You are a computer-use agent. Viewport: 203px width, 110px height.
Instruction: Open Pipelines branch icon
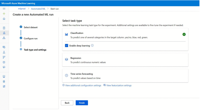(4, 57)
